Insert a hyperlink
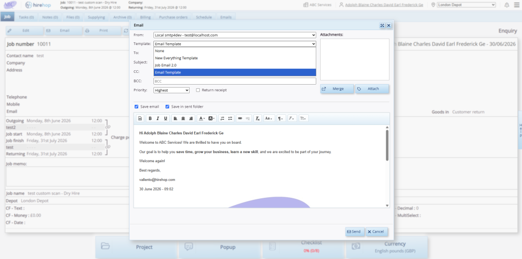Viewport: 522px width, 259px height. (240, 118)
